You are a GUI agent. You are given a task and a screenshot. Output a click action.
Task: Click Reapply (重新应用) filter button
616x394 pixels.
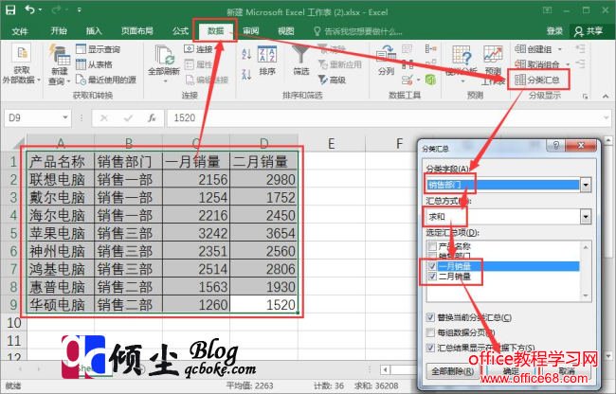pyautogui.click(x=340, y=64)
